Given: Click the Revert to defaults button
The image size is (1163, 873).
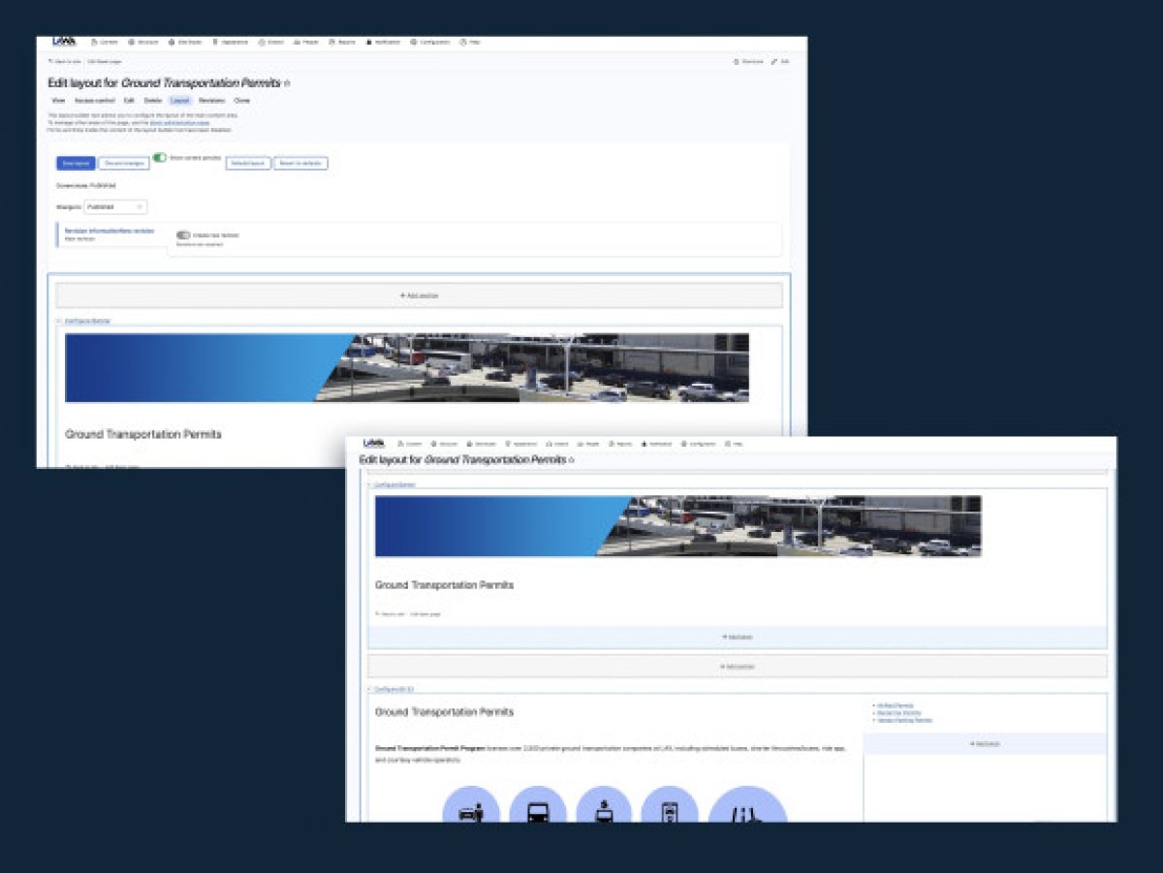Looking at the screenshot, I should click(x=300, y=163).
